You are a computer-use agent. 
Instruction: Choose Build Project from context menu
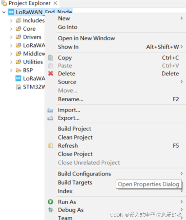75,129
